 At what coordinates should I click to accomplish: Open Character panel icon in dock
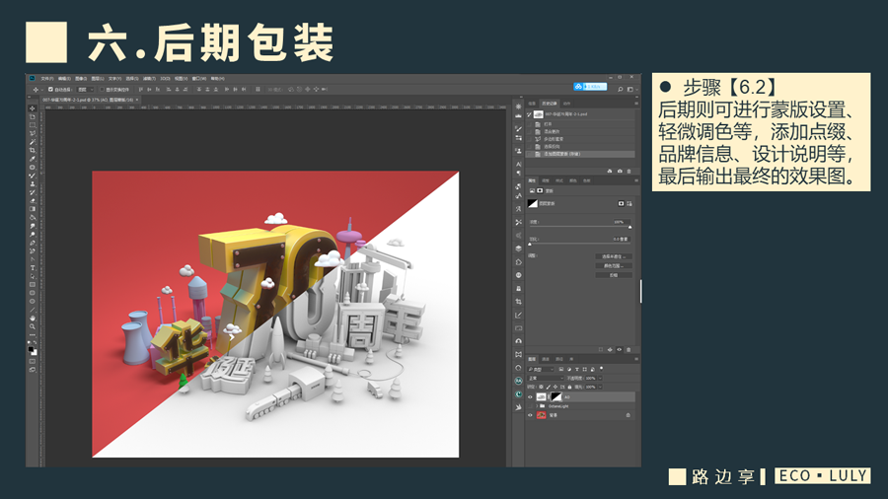coord(518,164)
